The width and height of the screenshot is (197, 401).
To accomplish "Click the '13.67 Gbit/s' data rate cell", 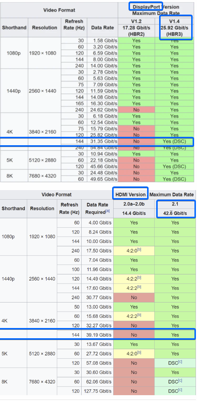I will click(x=97, y=344).
